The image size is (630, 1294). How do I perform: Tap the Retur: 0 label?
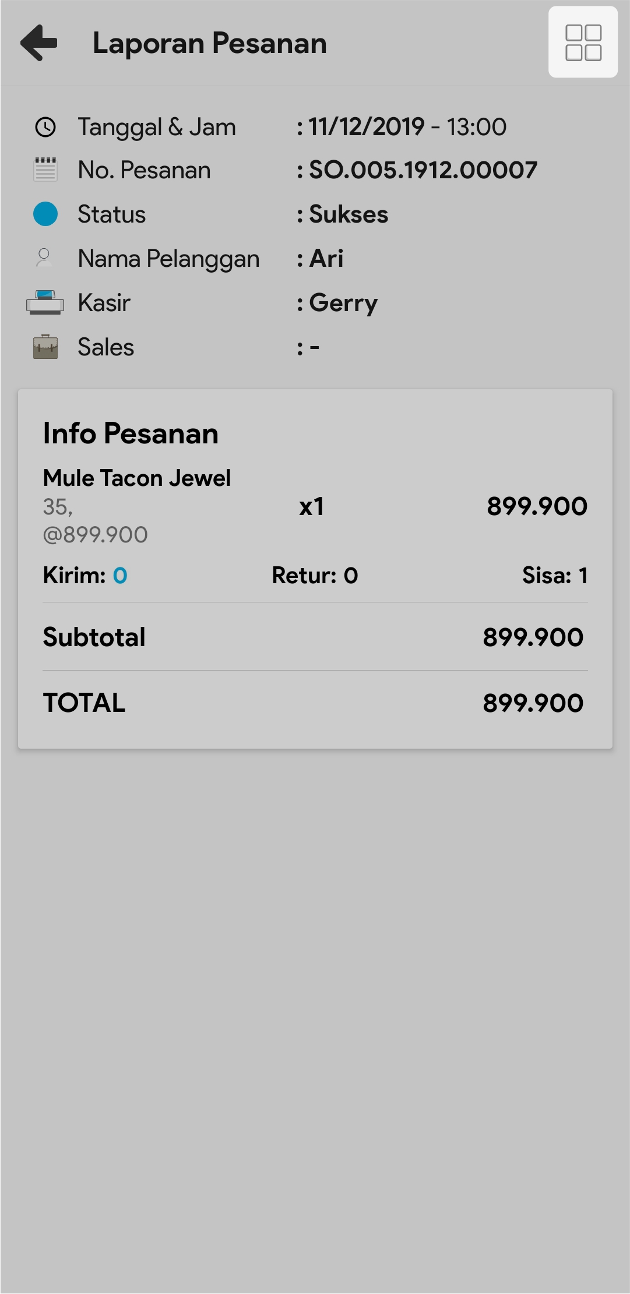[x=315, y=576]
